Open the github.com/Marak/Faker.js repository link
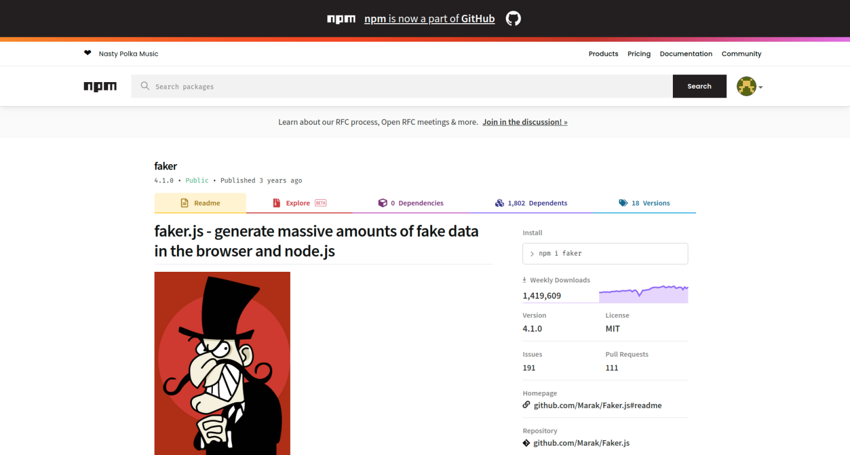Viewport: 850px width, 455px height. (x=581, y=443)
